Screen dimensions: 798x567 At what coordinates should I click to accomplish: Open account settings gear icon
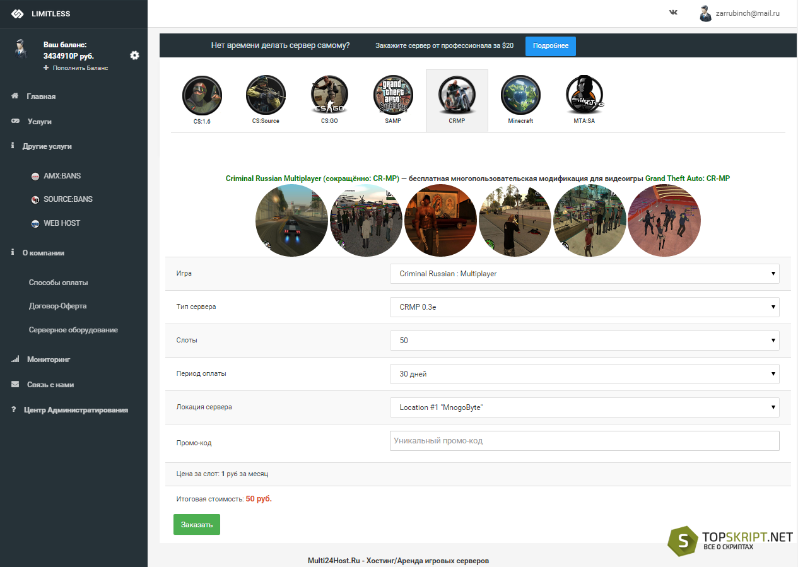coord(134,56)
